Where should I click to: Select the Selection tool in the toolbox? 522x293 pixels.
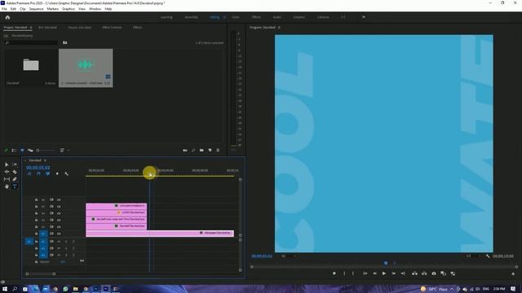(7, 164)
